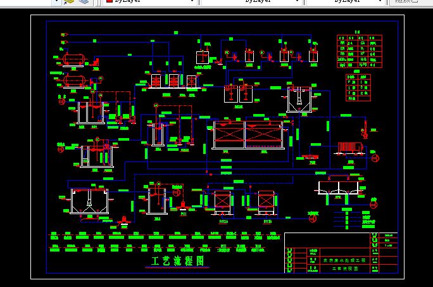Select the first filter column with red packing
This screenshot has width=433, height=287.
(156, 80)
